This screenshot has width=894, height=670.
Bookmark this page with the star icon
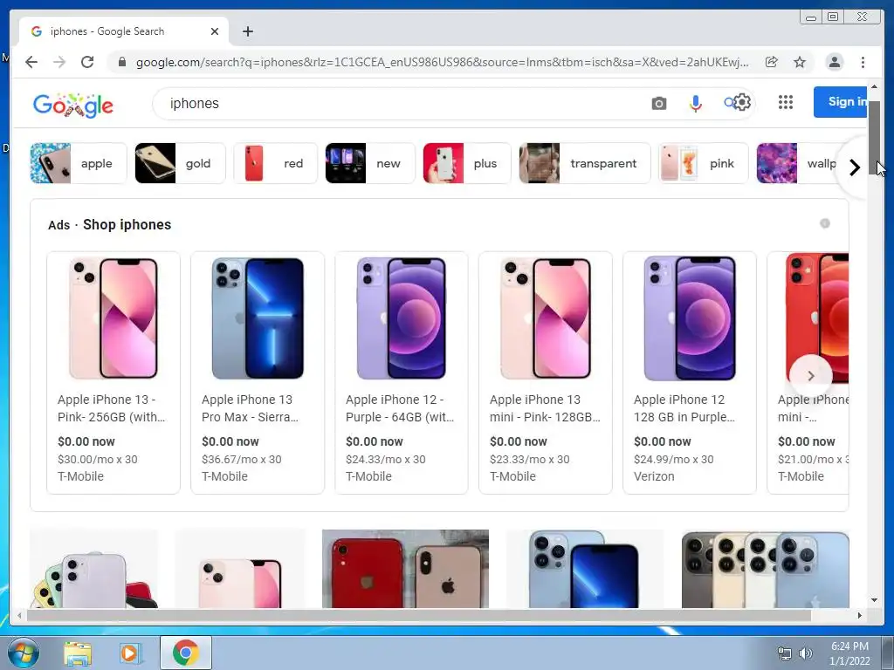(800, 62)
